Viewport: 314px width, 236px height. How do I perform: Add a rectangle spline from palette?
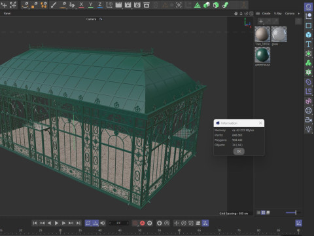click(x=308, y=26)
